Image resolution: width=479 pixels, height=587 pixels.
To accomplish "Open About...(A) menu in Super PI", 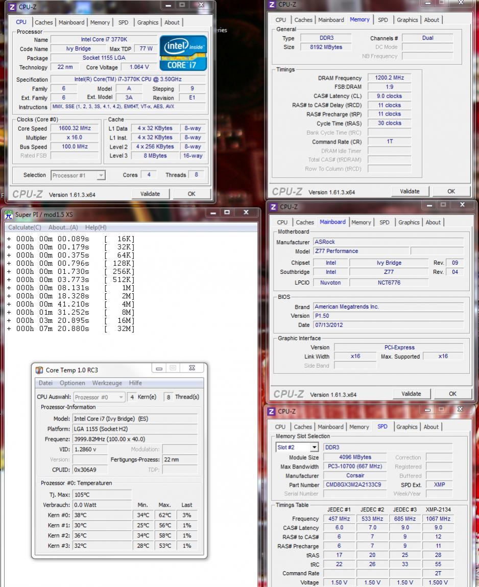I will [63, 227].
